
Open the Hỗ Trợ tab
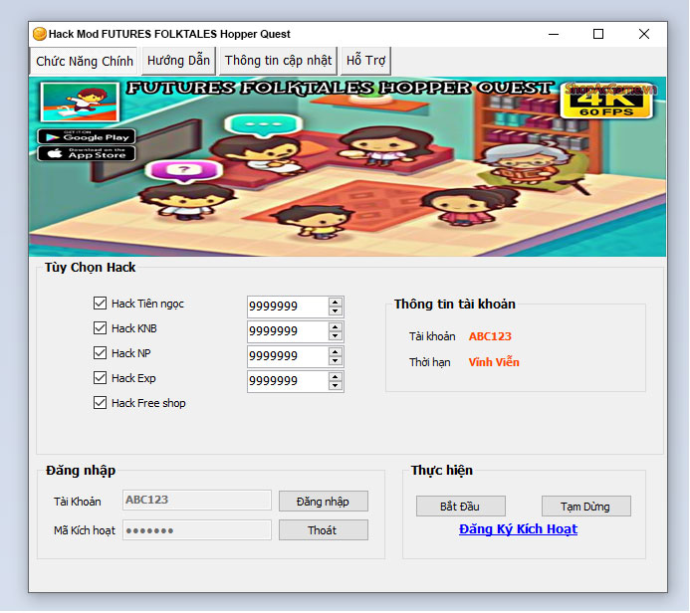[x=365, y=61]
